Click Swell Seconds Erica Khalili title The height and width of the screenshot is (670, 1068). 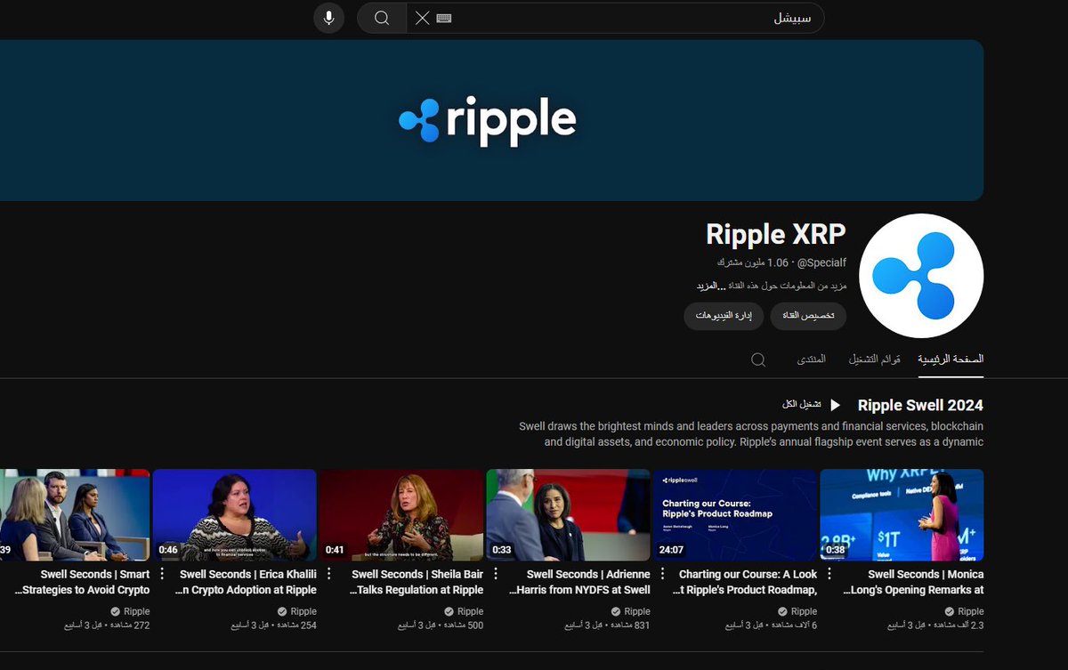(246, 582)
